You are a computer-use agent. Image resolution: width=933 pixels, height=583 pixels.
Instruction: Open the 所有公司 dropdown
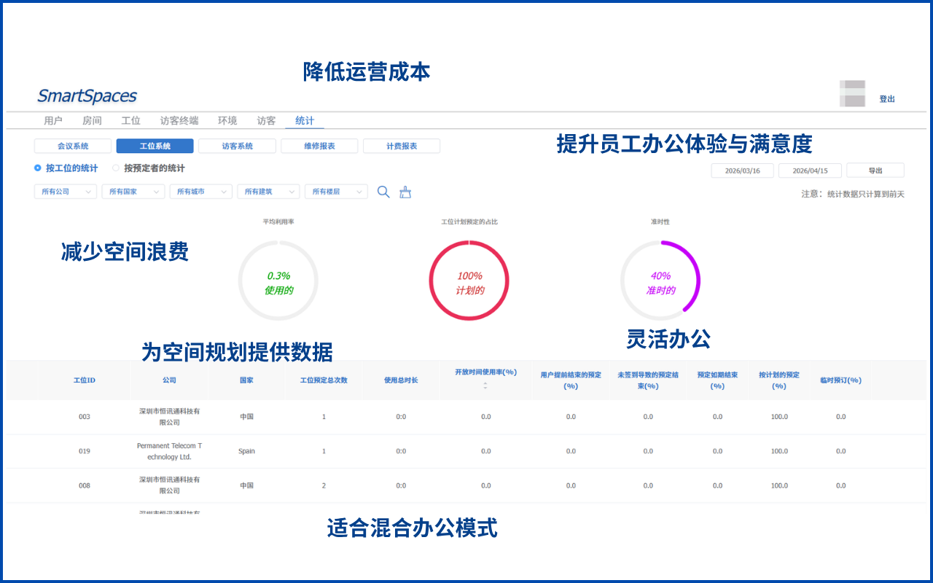(66, 192)
